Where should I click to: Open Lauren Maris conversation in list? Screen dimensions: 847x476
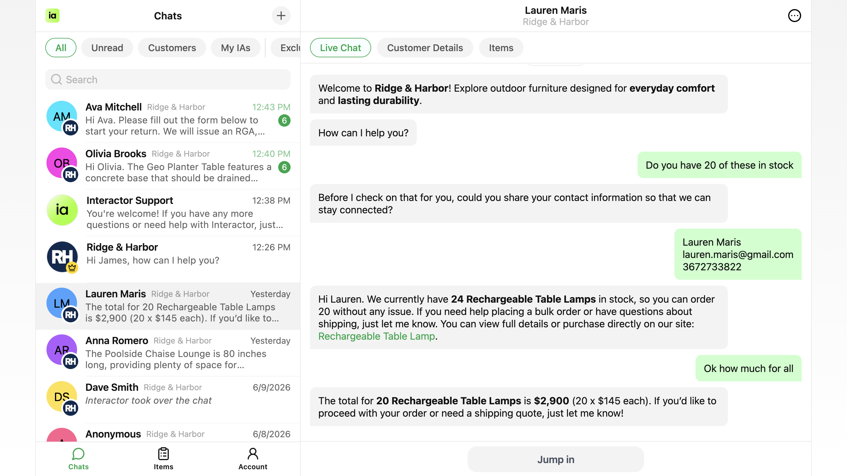(x=168, y=306)
